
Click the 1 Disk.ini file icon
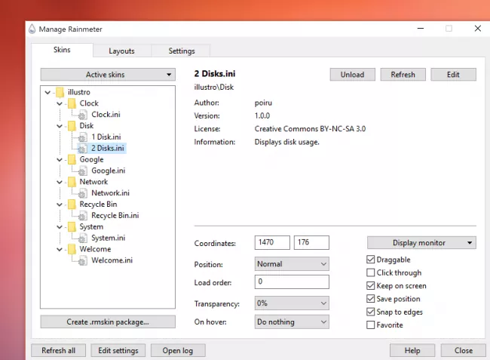tap(84, 137)
